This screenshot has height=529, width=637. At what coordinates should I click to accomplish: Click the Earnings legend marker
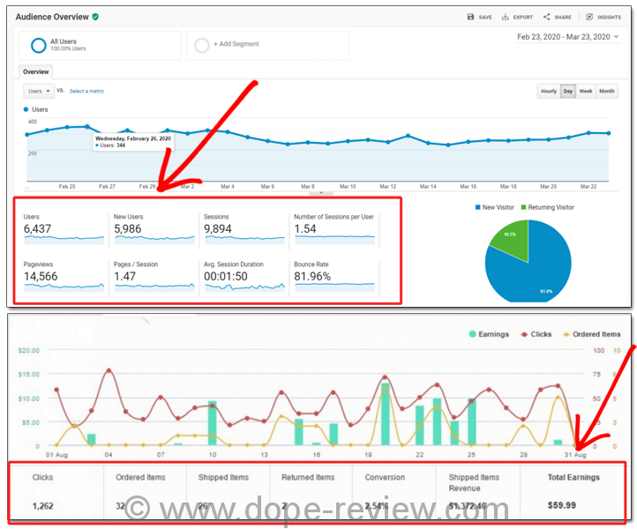(473, 334)
